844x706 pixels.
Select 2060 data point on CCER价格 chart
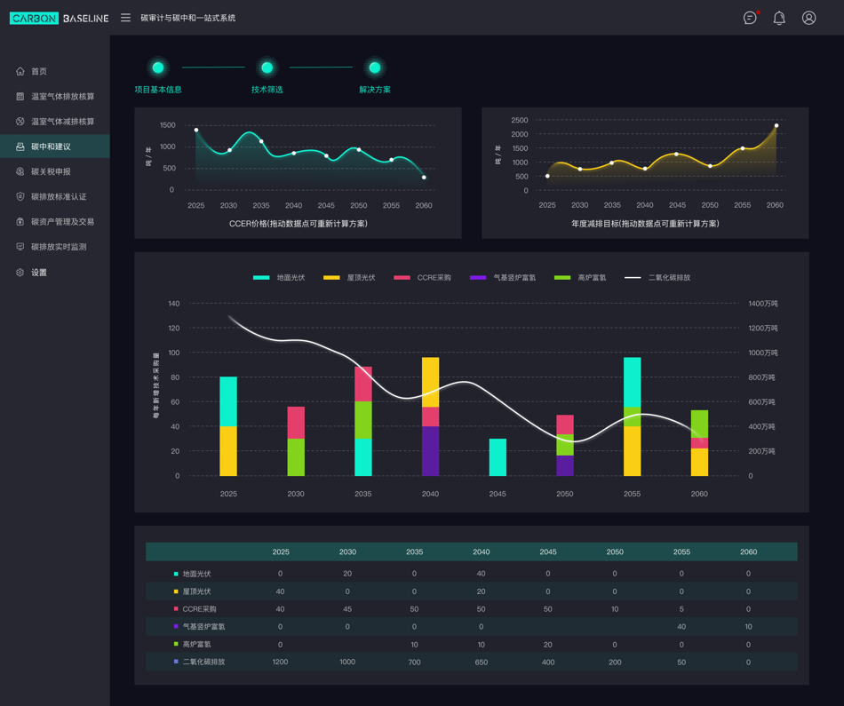424,177
